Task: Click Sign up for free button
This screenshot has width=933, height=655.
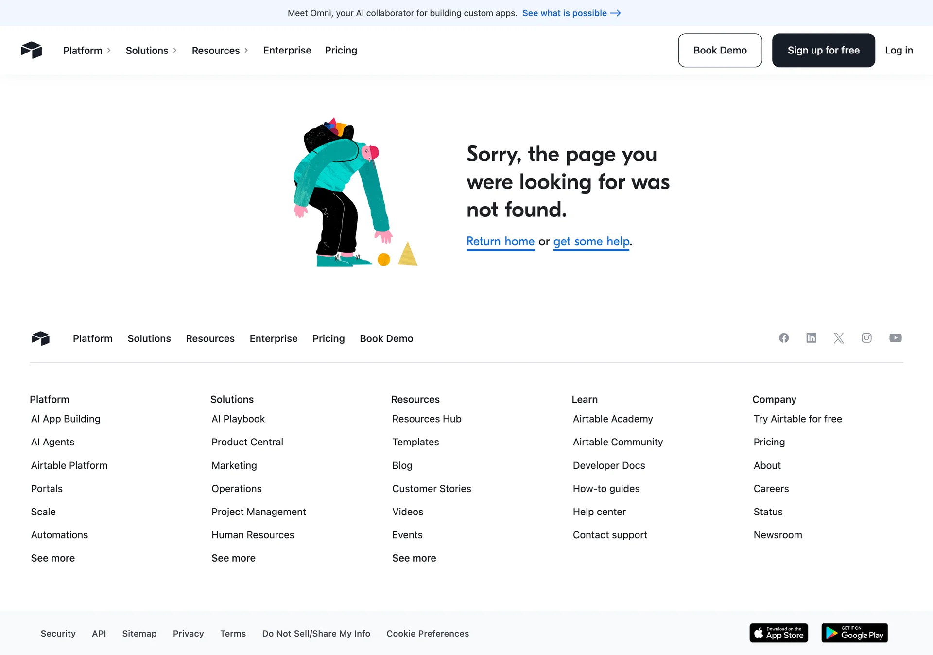Action: tap(823, 50)
